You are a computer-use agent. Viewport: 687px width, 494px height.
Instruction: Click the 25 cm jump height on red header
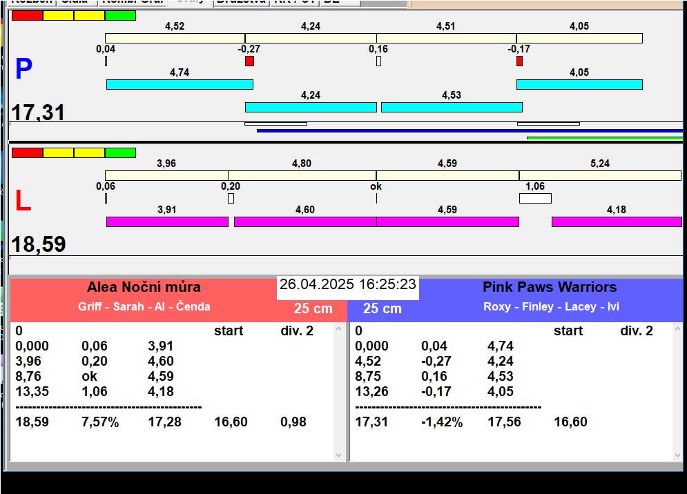pos(313,308)
